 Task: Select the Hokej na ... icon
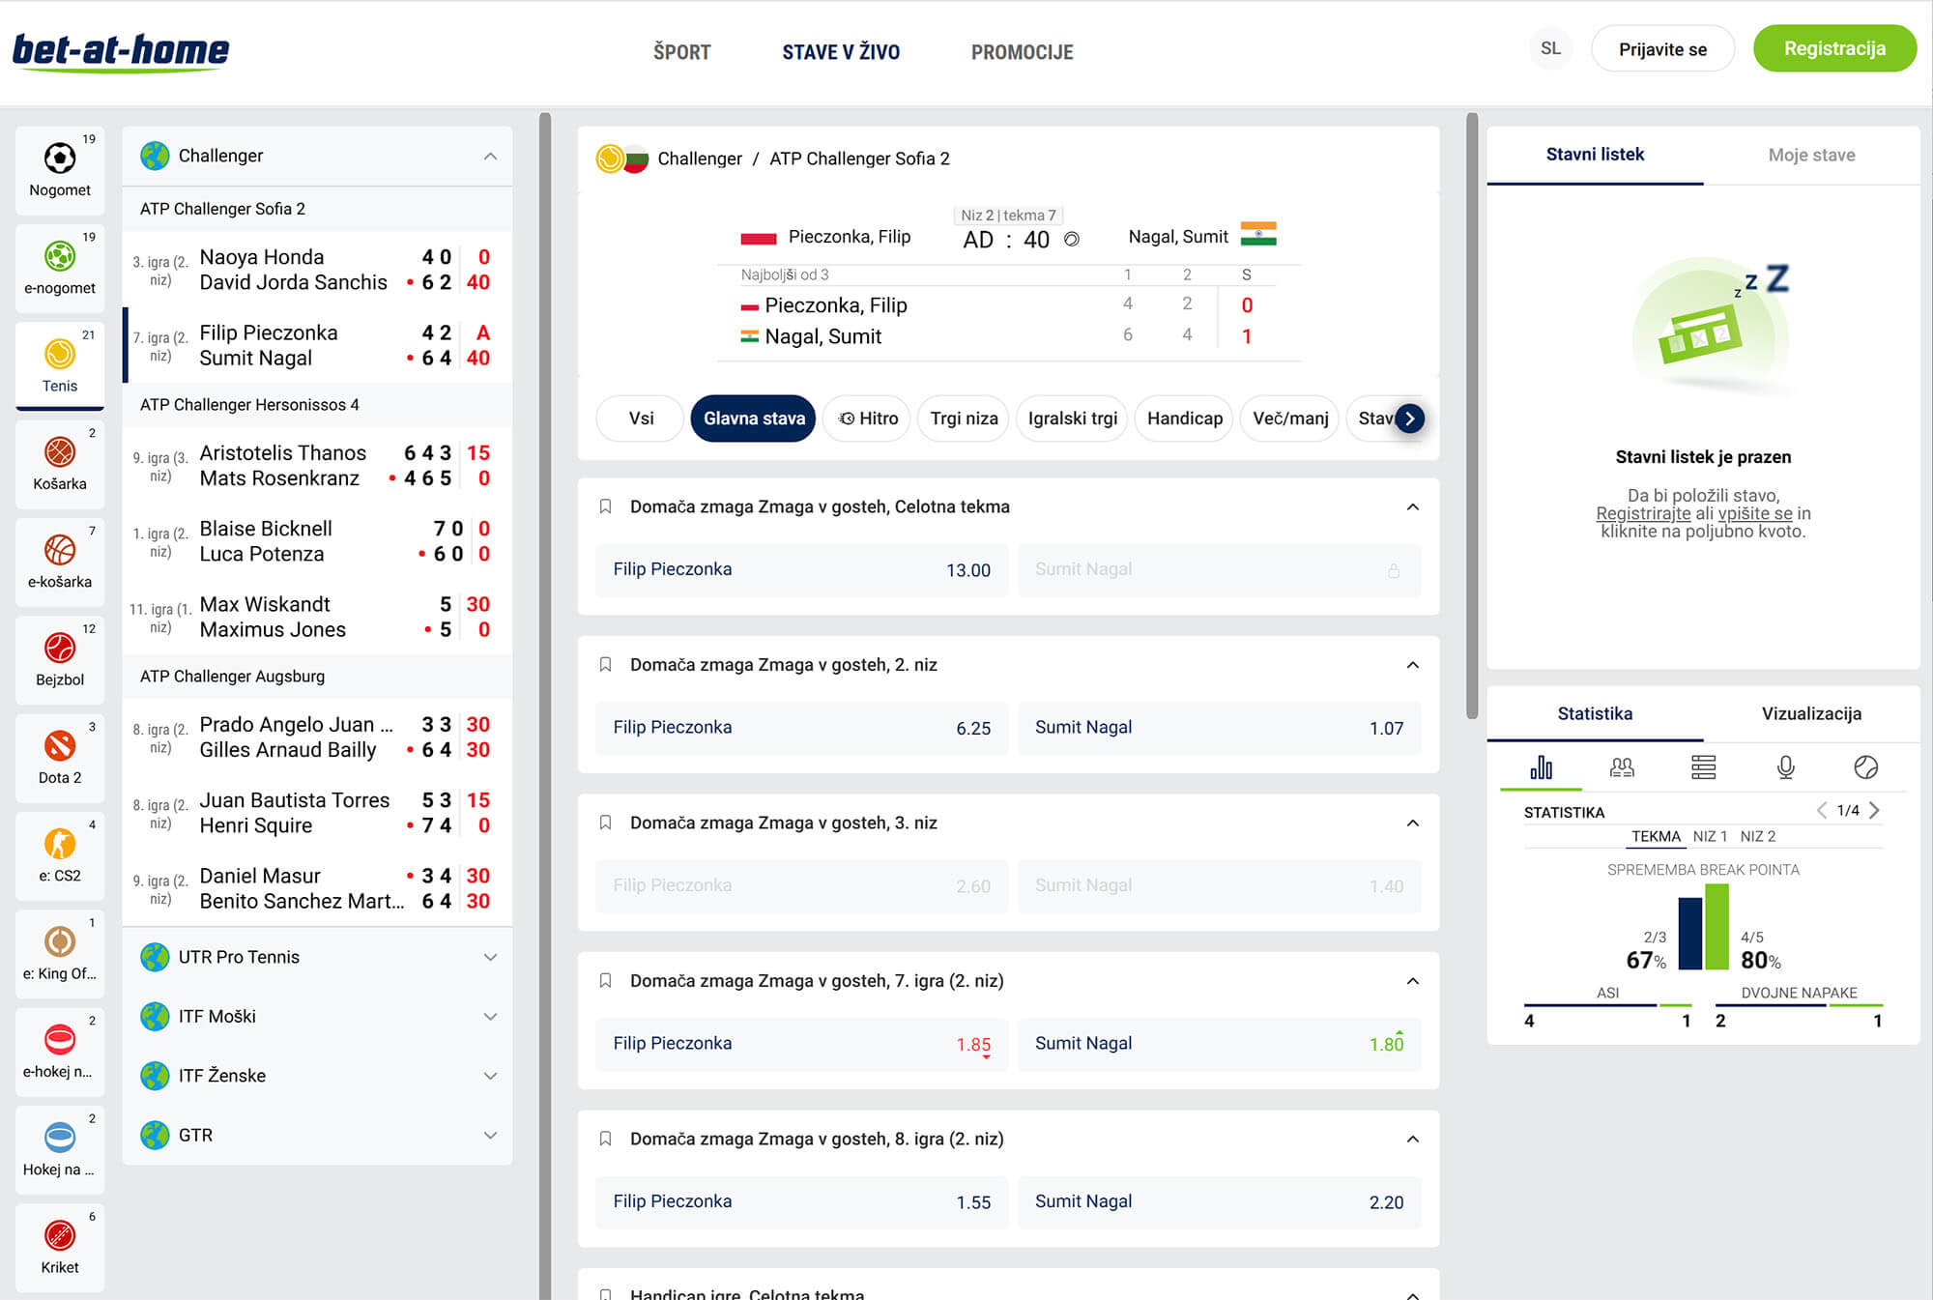coord(60,1148)
